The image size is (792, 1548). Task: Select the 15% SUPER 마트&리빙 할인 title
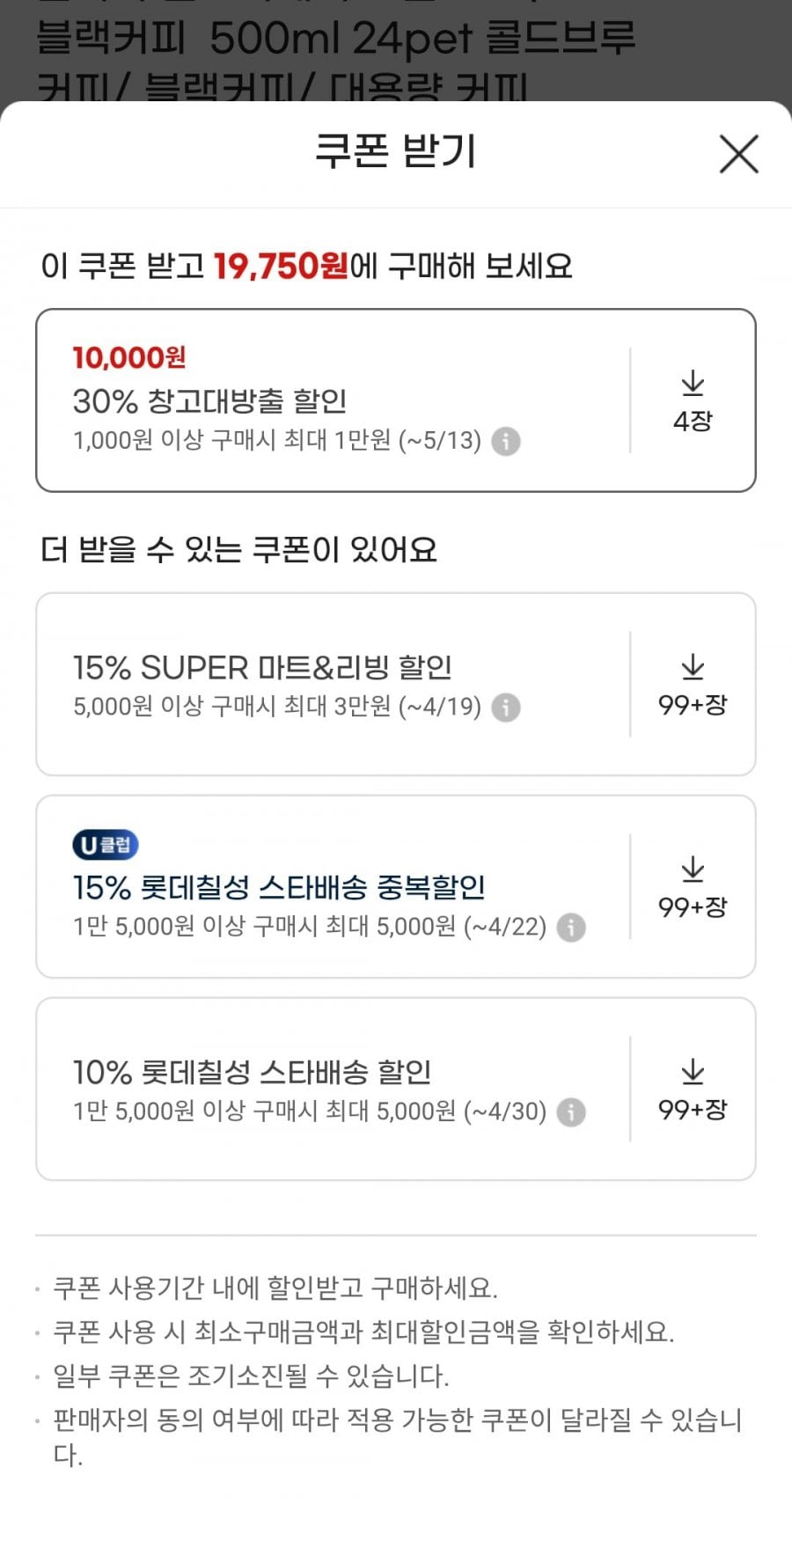262,668
